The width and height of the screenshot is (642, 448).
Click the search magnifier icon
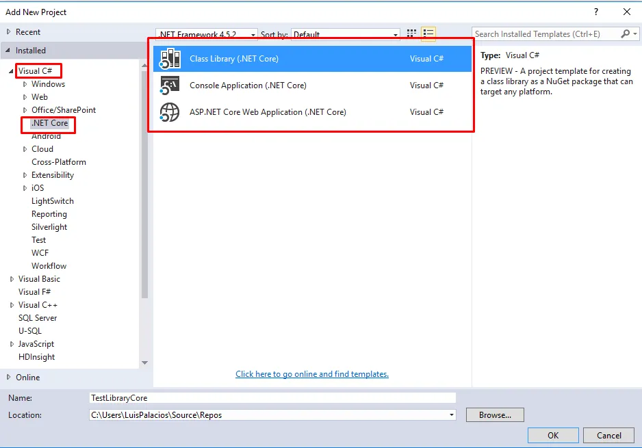click(x=625, y=34)
